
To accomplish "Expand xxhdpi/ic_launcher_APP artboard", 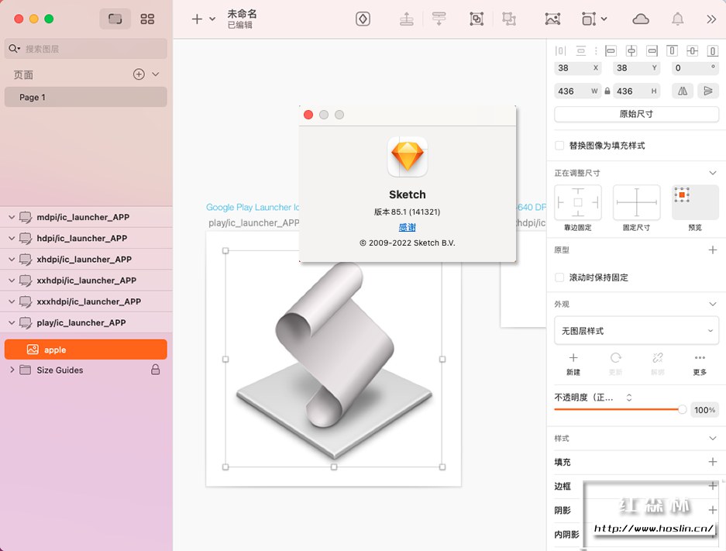I will click(12, 281).
